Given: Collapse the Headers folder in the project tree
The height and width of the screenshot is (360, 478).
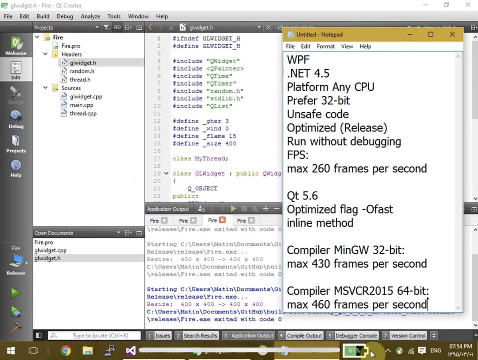Looking at the screenshot, I should coord(45,54).
